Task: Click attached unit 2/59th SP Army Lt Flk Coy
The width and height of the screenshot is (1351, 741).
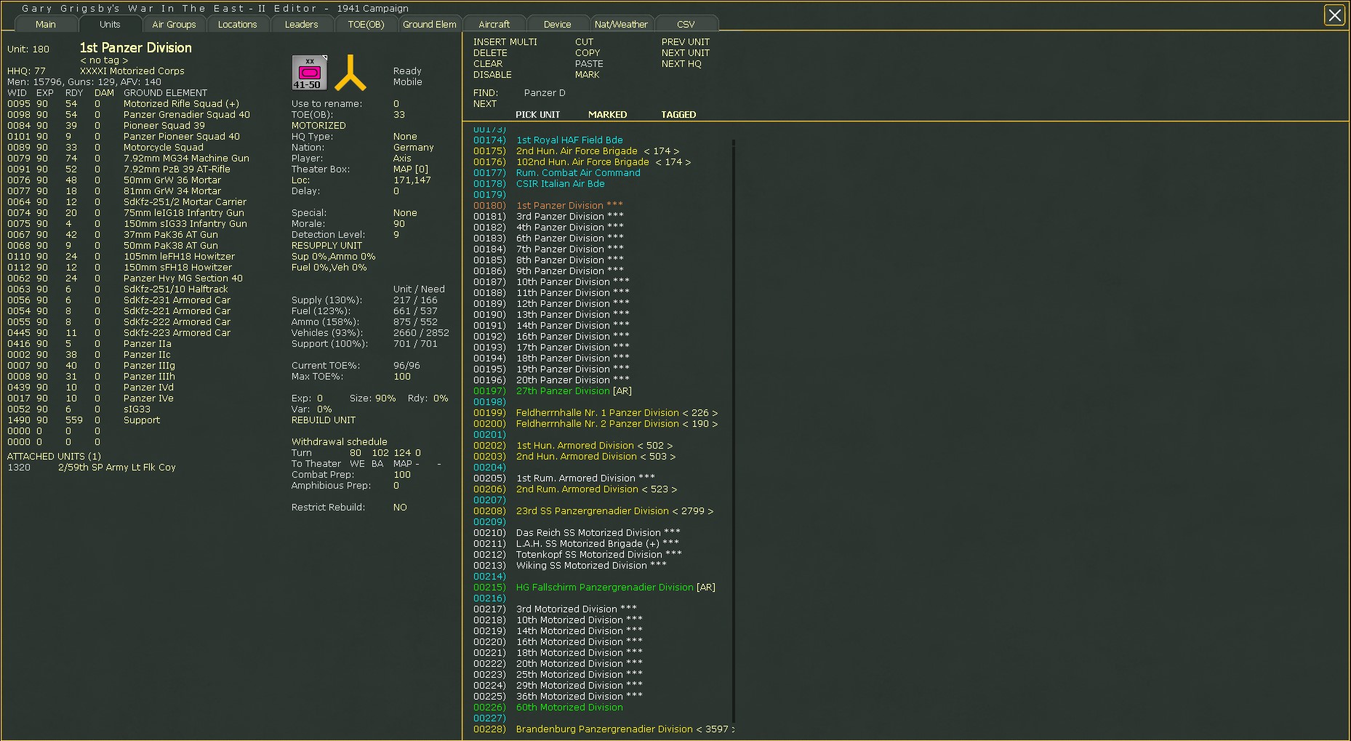Action: (117, 468)
